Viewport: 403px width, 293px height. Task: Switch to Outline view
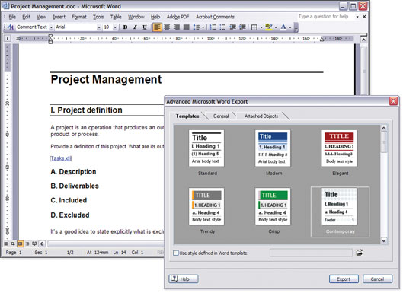click(27, 244)
